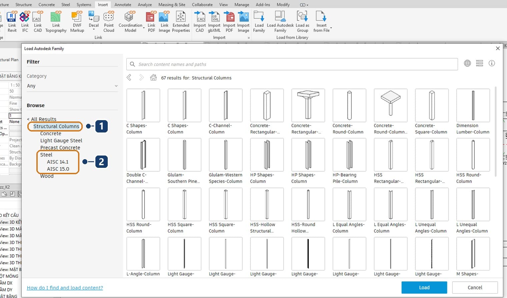Click the Load button
The height and width of the screenshot is (298, 507).
(x=424, y=287)
